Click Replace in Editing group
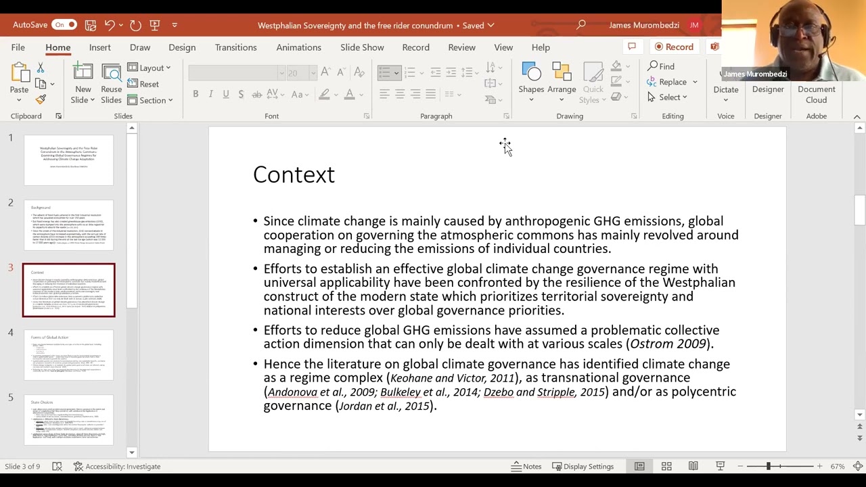This screenshot has height=487, width=866. (x=666, y=82)
